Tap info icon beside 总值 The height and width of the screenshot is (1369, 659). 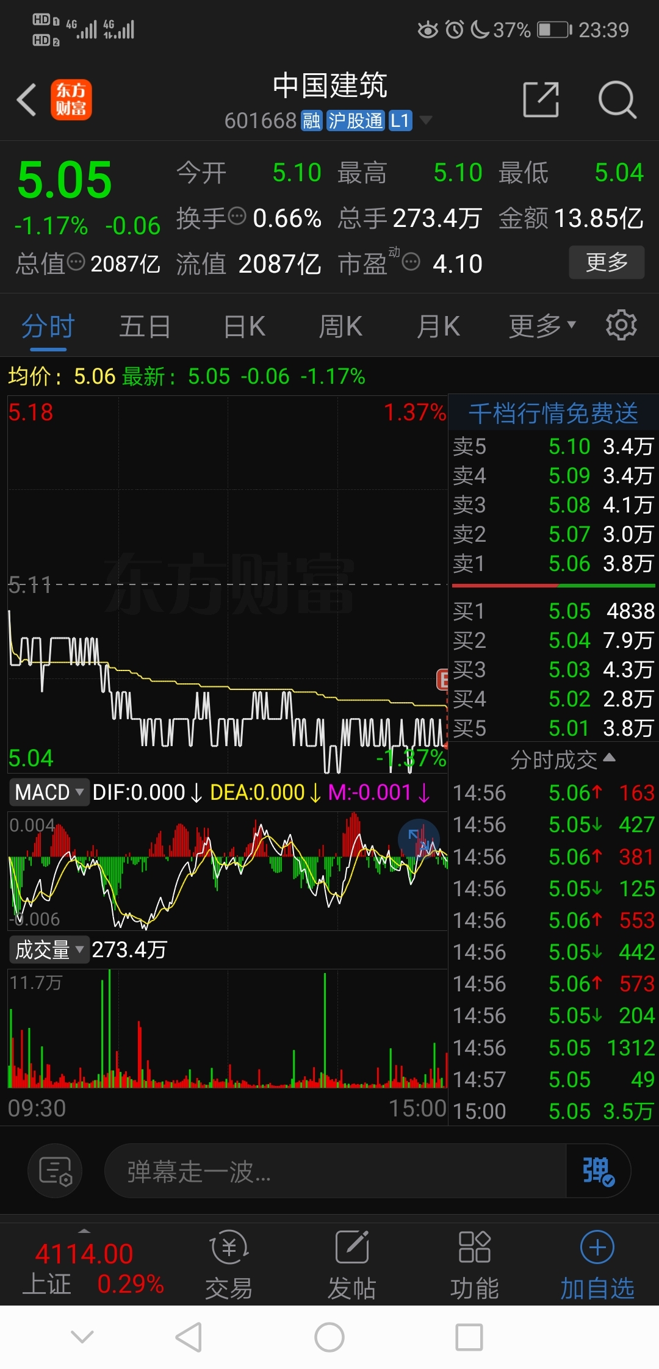[x=76, y=262]
